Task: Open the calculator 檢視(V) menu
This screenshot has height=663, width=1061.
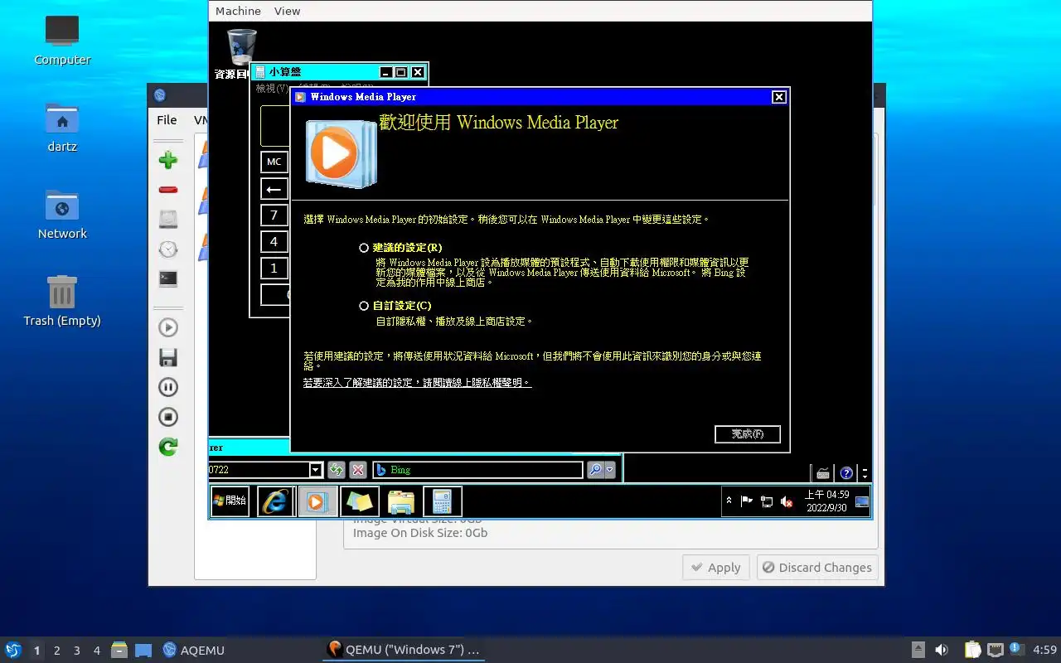Action: point(272,89)
